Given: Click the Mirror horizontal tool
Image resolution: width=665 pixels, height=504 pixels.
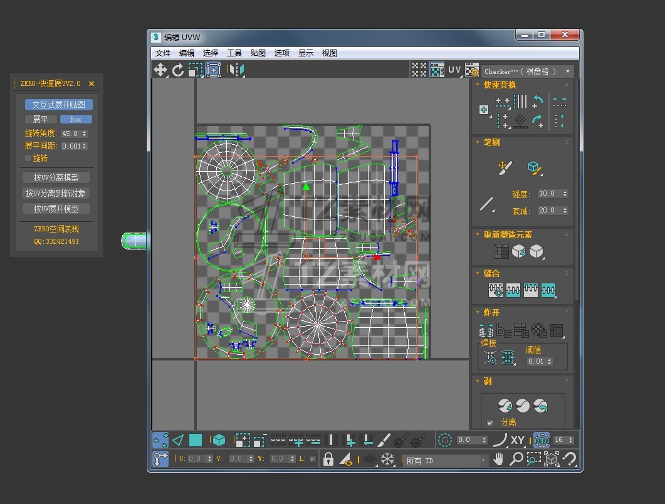Looking at the screenshot, I should click(236, 70).
